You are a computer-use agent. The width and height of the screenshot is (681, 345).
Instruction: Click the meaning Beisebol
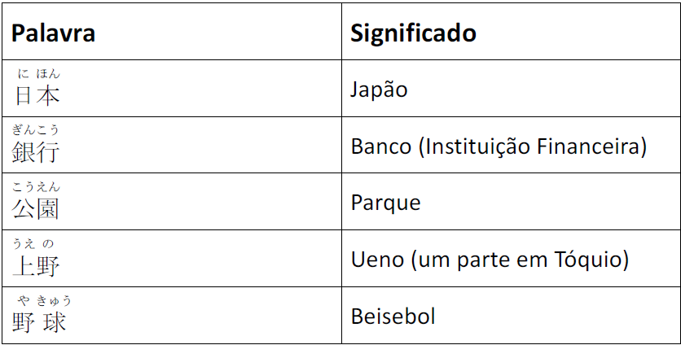tap(393, 316)
